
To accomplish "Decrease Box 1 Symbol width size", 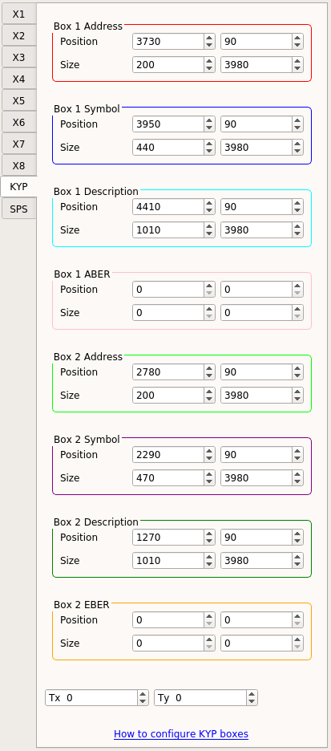I will point(209,151).
